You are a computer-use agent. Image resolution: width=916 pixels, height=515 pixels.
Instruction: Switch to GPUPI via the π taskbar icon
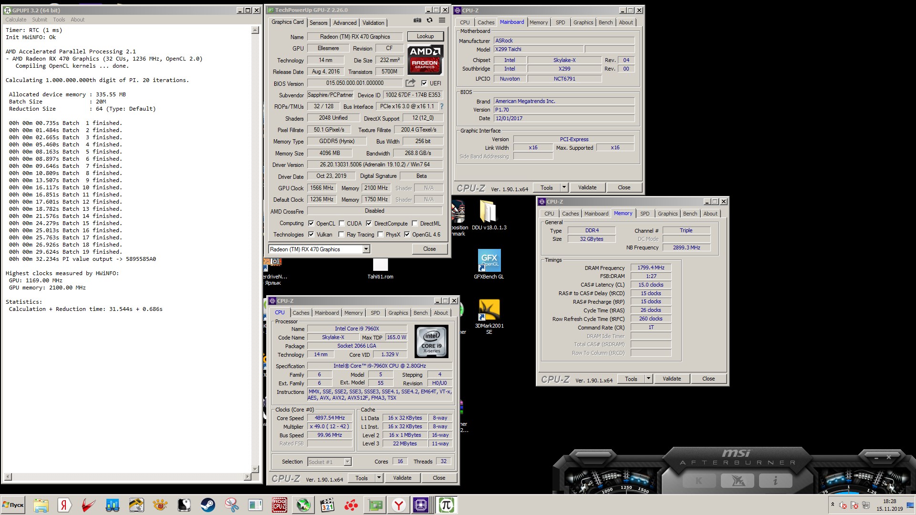(447, 505)
